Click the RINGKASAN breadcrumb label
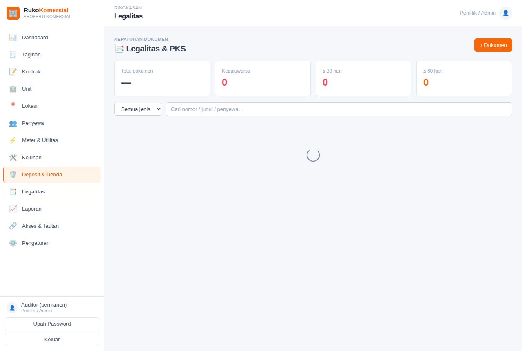Image resolution: width=522 pixels, height=351 pixels. point(128,8)
